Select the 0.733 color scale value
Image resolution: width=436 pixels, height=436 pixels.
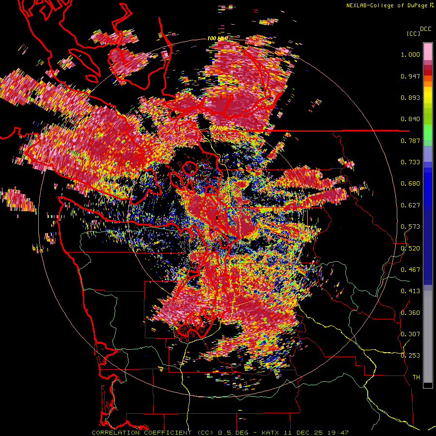410,162
